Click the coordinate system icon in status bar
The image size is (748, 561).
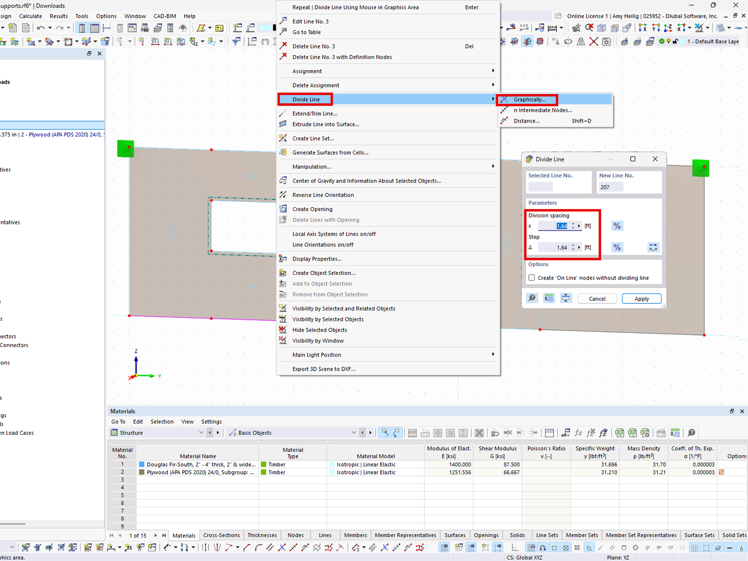click(525, 557)
